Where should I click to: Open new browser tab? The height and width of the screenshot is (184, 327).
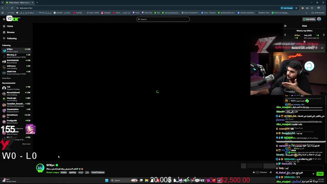(x=37, y=3)
